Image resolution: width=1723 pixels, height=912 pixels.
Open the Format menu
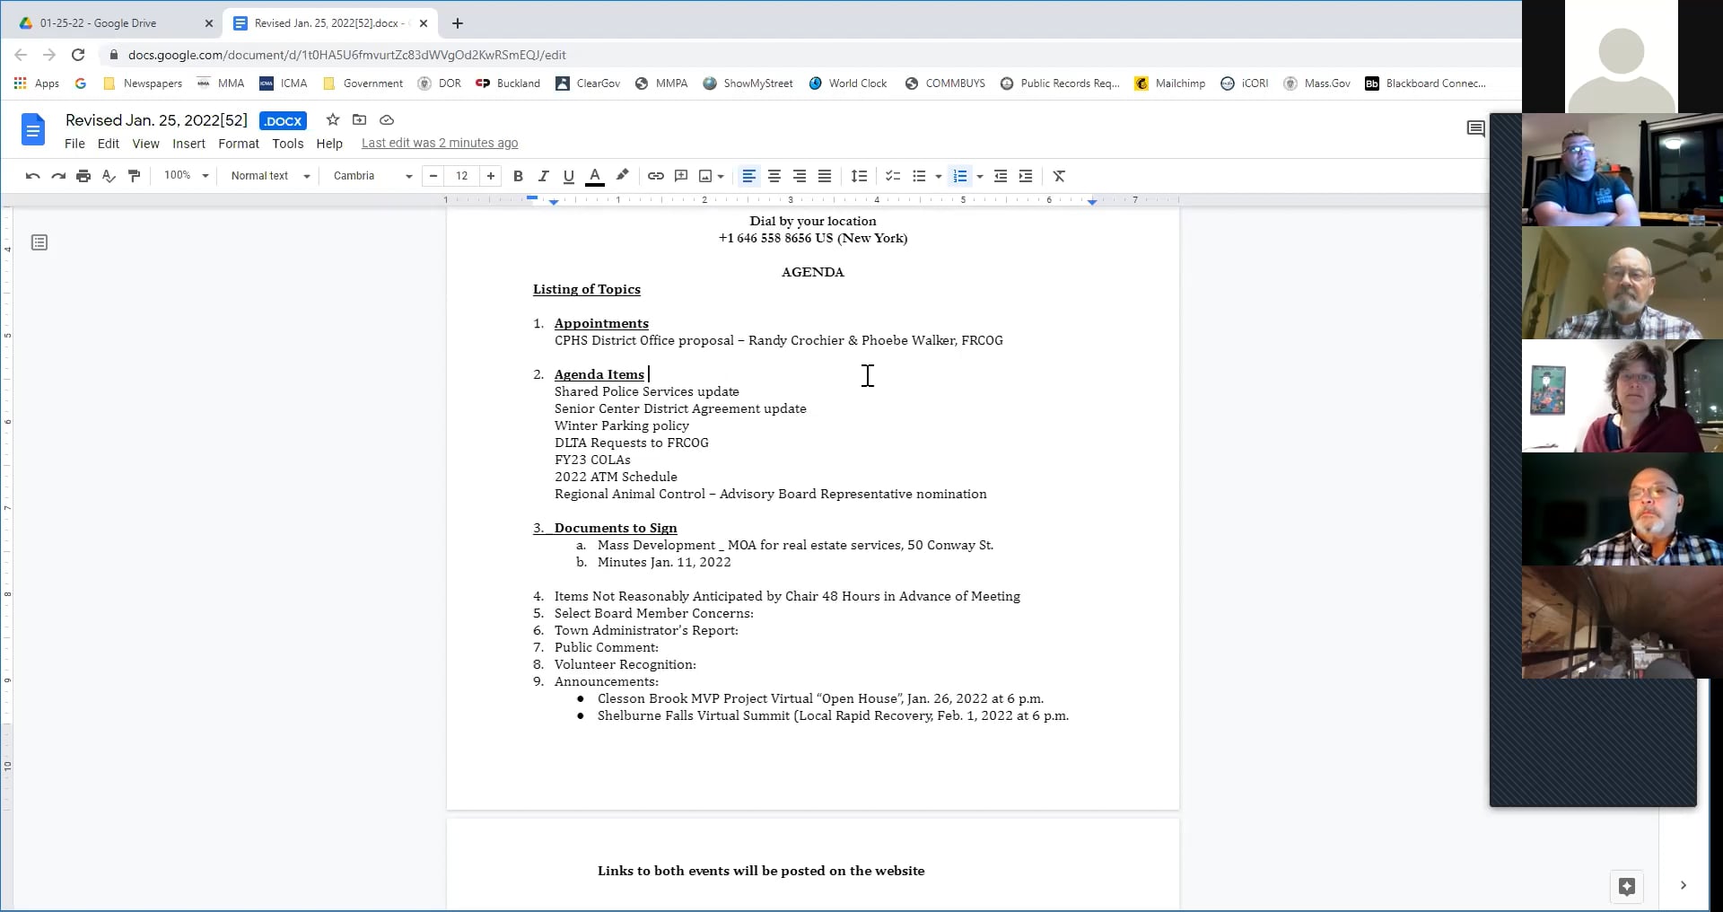pos(238,143)
